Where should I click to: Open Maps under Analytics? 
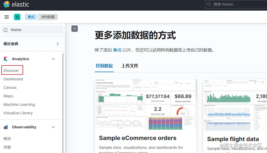[8, 96]
